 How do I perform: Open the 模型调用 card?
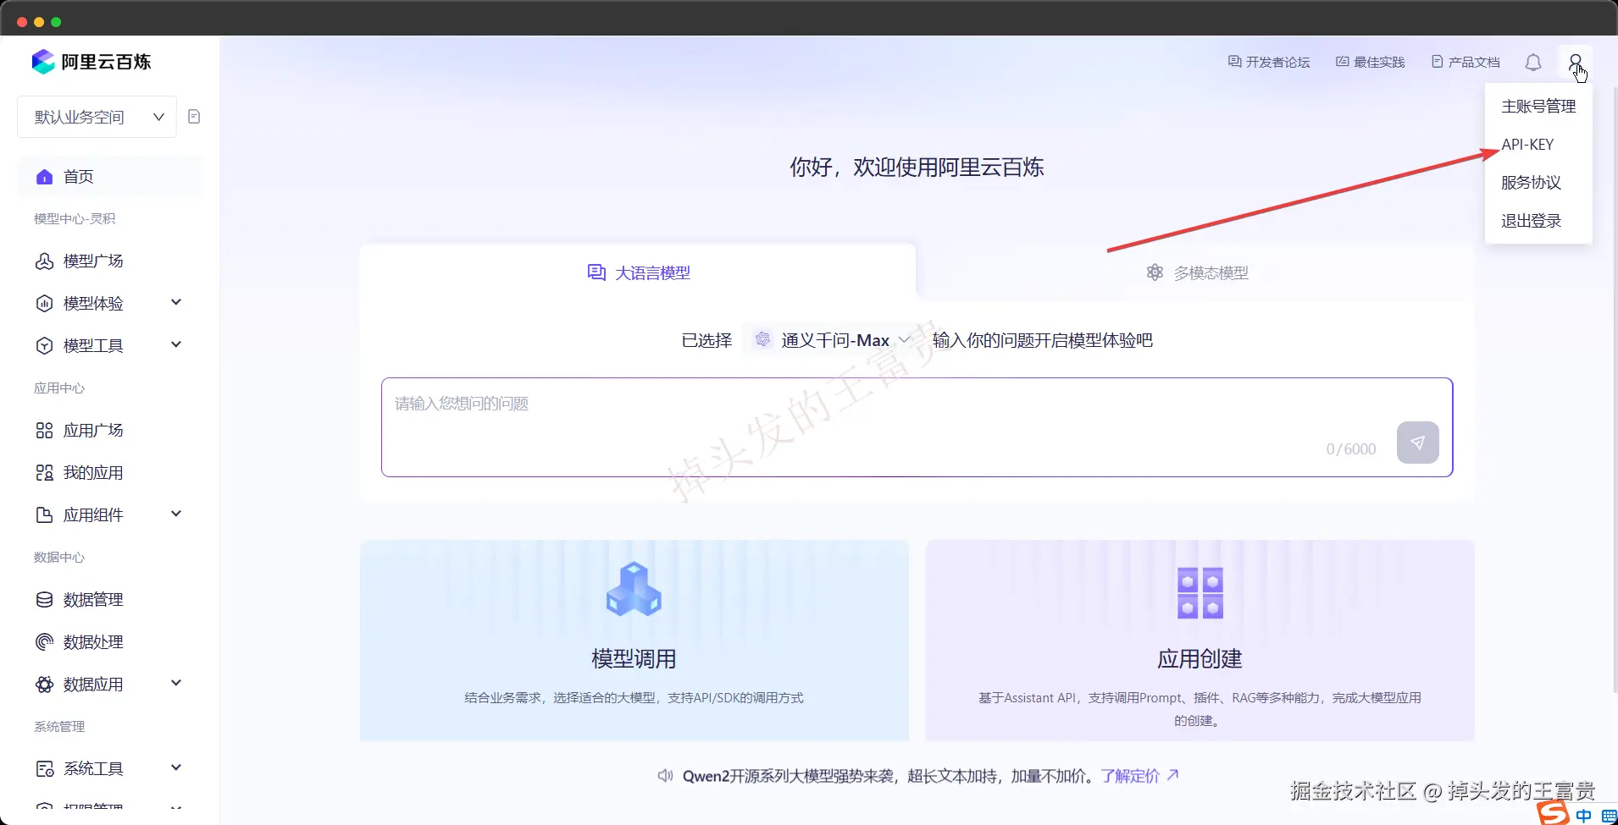tap(634, 641)
